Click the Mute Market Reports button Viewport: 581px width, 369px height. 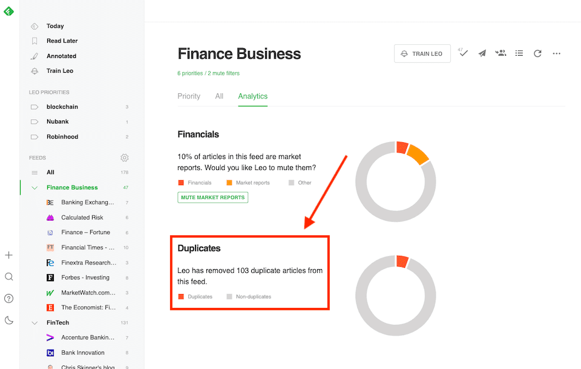[x=212, y=197]
